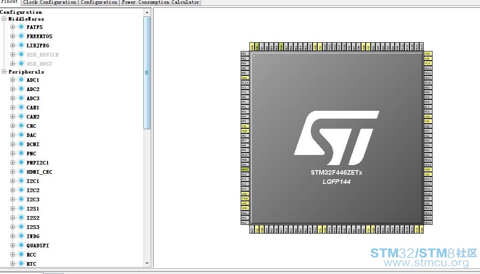Expand the FREERTOS node
Image resolution: width=480 pixels, height=274 pixels.
tap(12, 36)
